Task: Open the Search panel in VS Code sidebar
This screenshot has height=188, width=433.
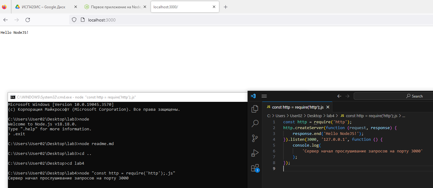Action: (255, 124)
